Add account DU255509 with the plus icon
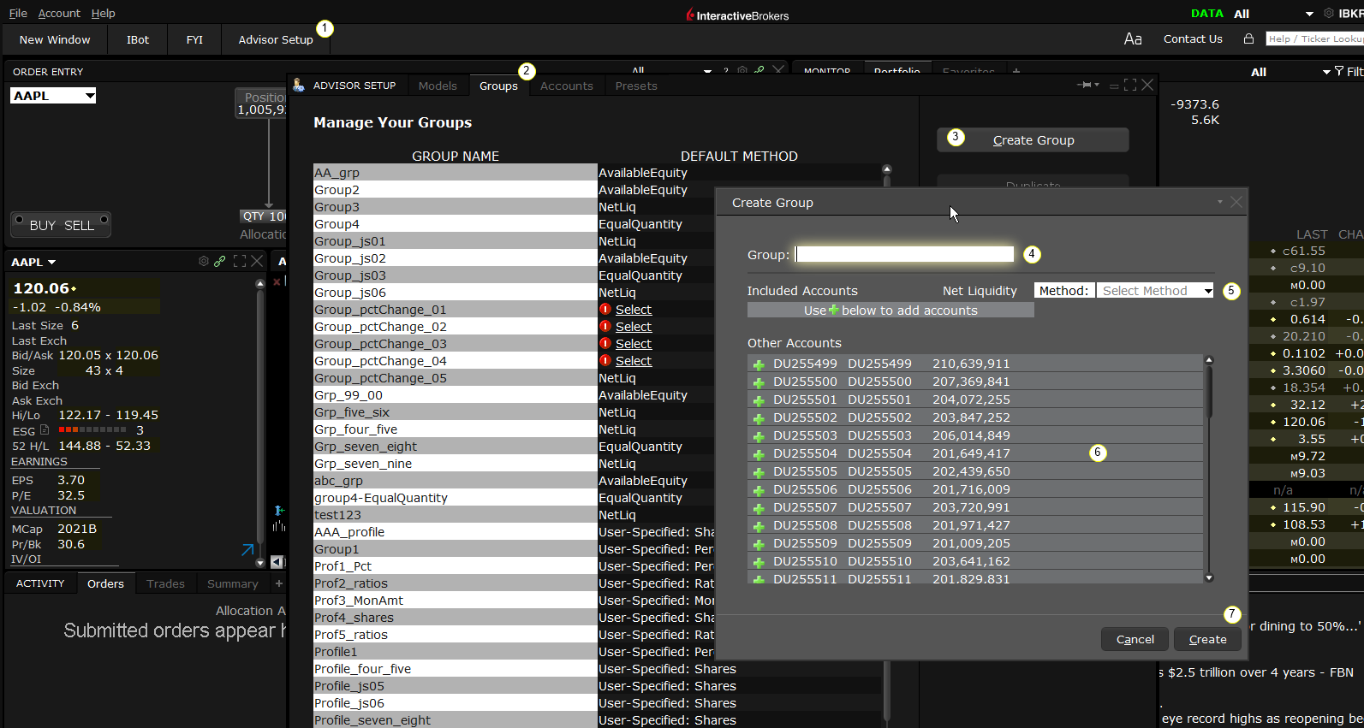The width and height of the screenshot is (1364, 728). pyautogui.click(x=759, y=544)
